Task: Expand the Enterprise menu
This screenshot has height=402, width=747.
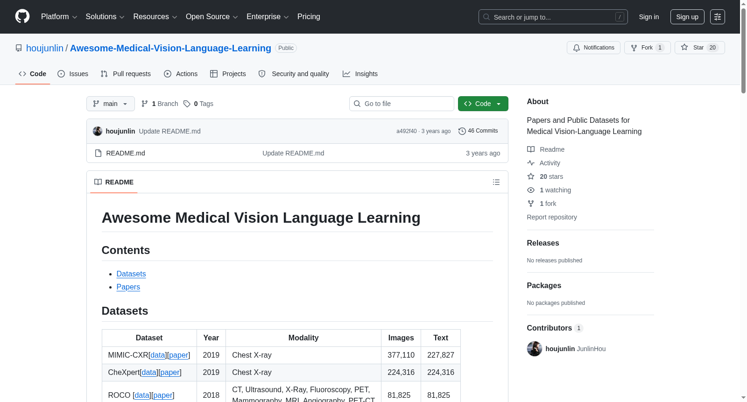Action: (x=268, y=17)
